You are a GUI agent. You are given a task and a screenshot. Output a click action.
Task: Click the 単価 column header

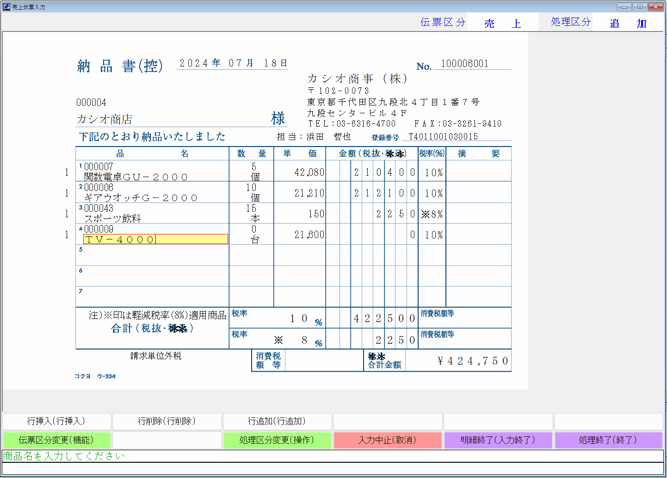[x=300, y=153]
